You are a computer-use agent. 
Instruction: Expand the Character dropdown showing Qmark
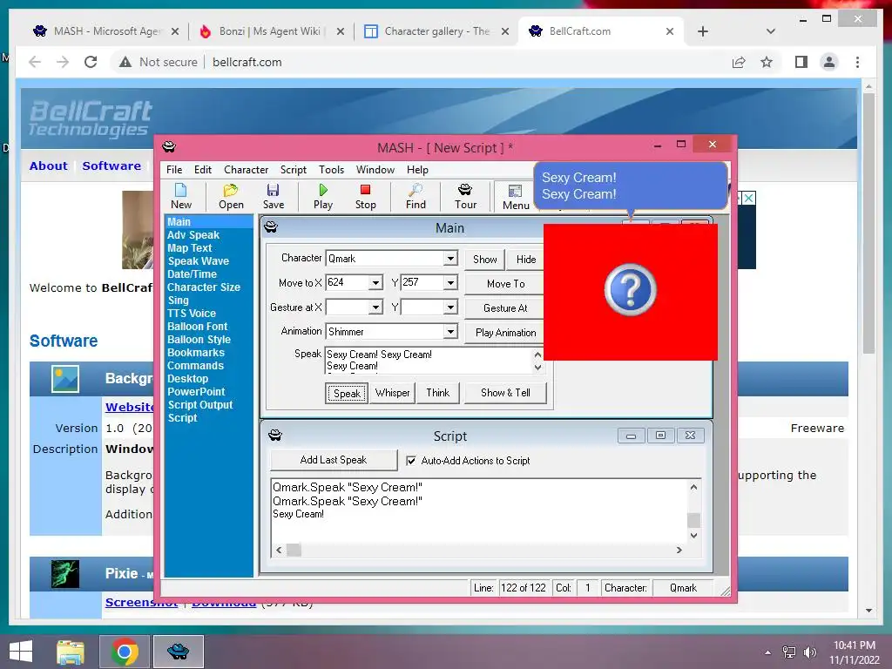[x=450, y=258]
